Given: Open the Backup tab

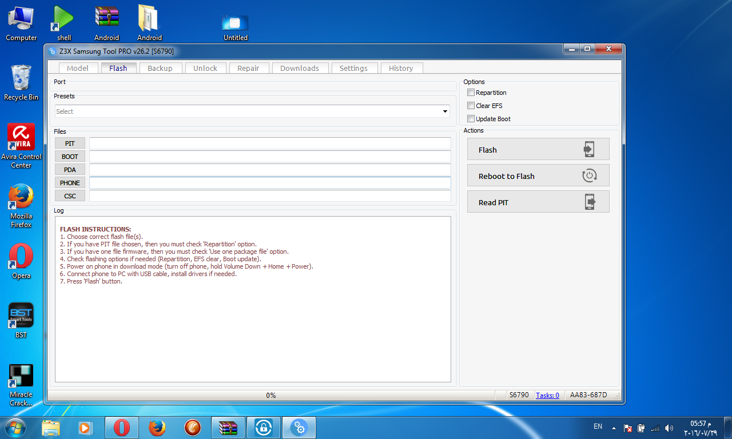Looking at the screenshot, I should [x=160, y=68].
